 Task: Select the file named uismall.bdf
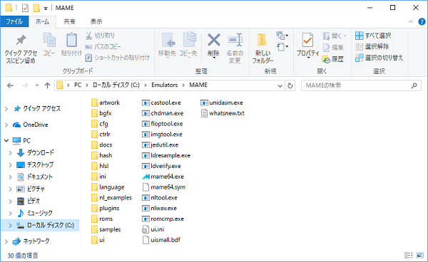(x=161, y=240)
